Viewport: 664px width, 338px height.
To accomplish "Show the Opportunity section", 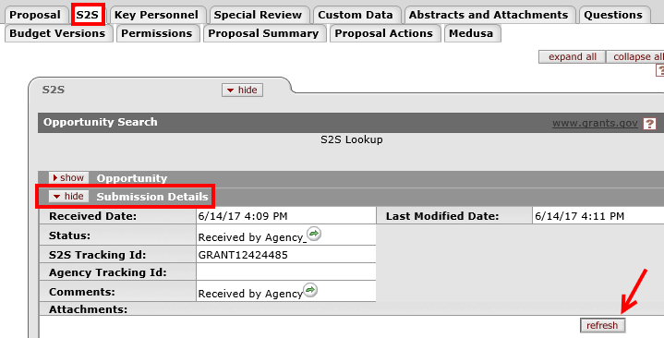I will [x=68, y=178].
